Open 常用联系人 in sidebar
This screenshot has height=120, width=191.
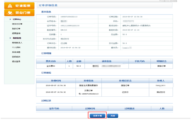coord(17,43)
